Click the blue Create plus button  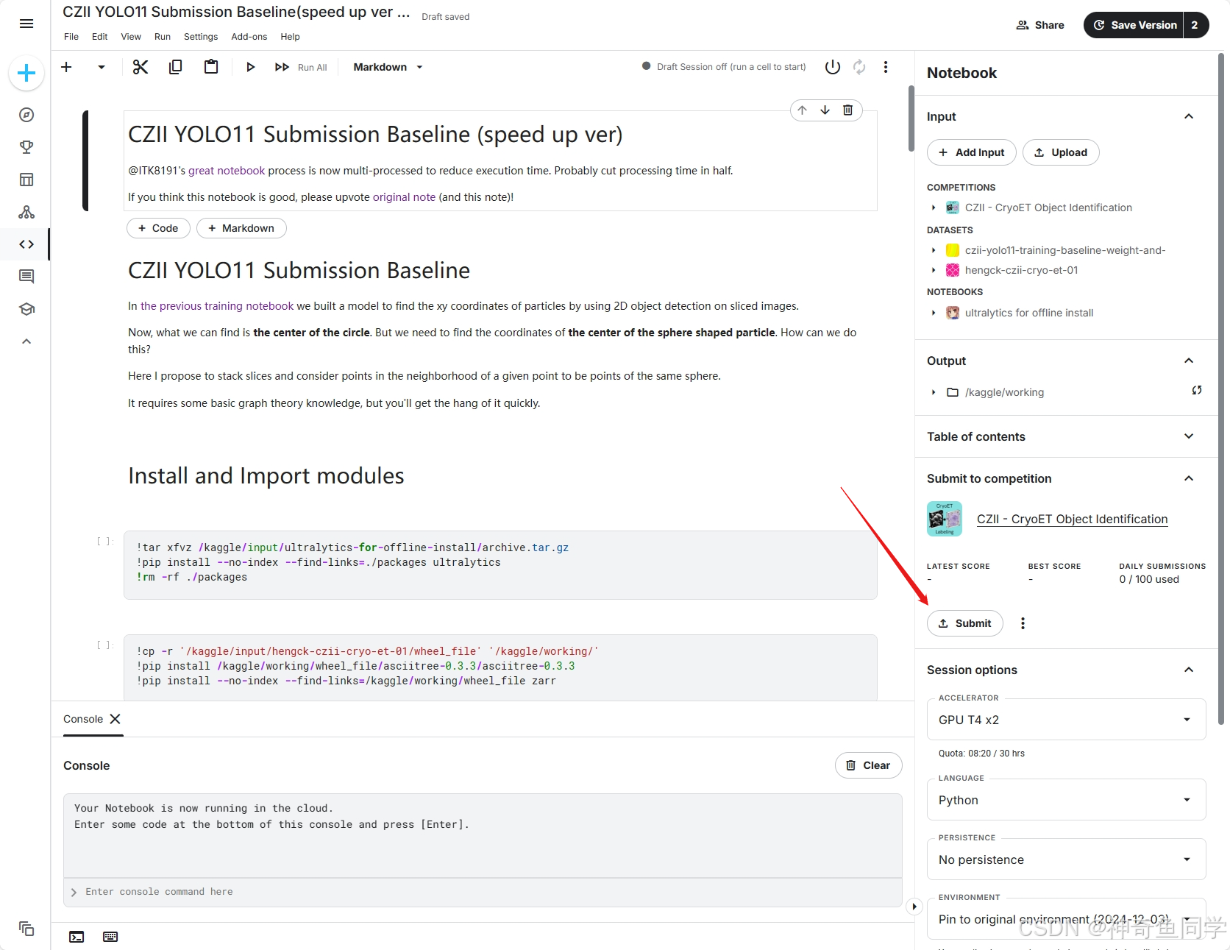(x=26, y=73)
